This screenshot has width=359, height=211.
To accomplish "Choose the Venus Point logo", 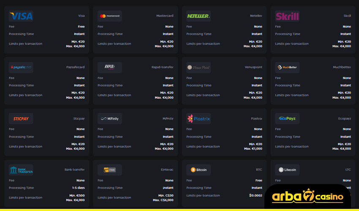I will click(x=198, y=68).
